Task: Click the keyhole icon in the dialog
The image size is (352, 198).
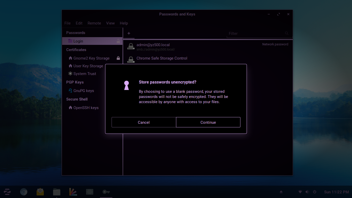Action: pos(127,85)
